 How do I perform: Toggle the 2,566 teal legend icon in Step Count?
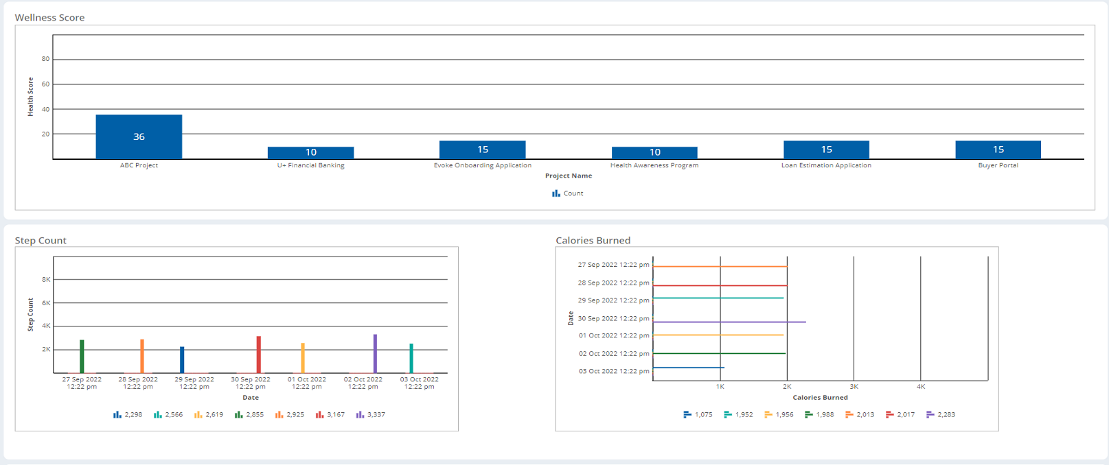(x=158, y=415)
